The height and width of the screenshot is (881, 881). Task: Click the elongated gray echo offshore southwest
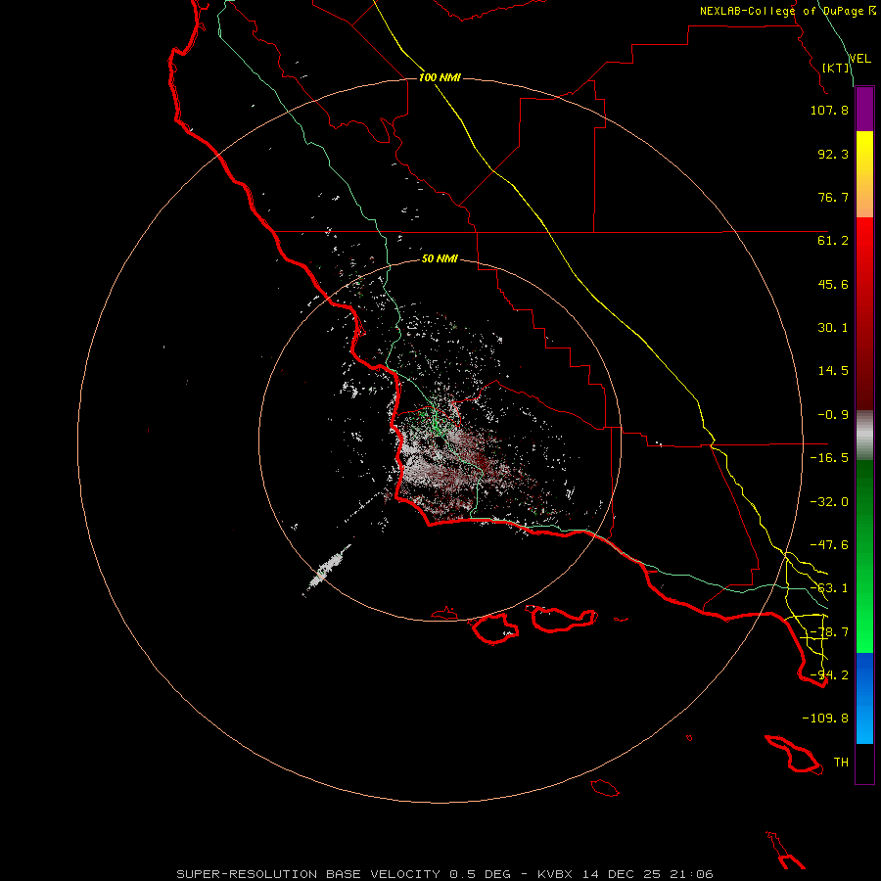[328, 569]
